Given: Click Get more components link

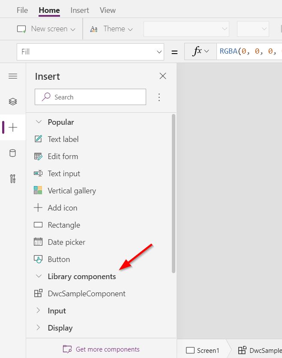Looking at the screenshot, I should (108, 349).
